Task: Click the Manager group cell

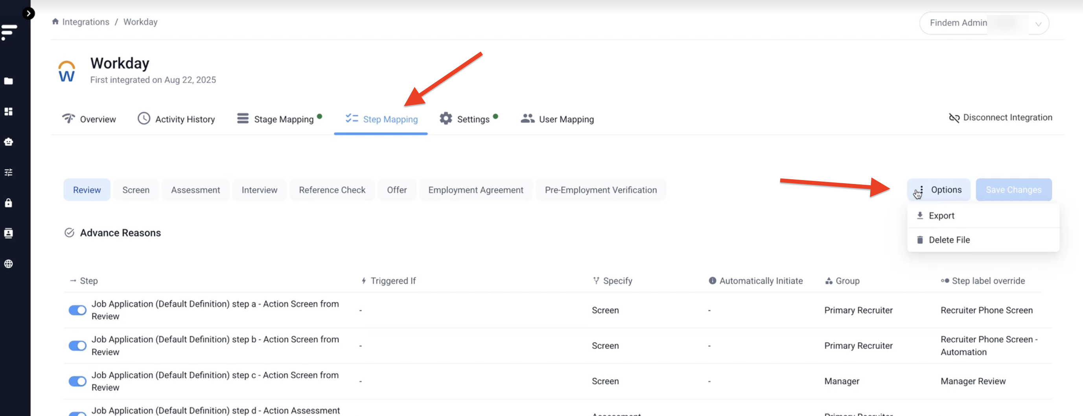Action: [842, 381]
